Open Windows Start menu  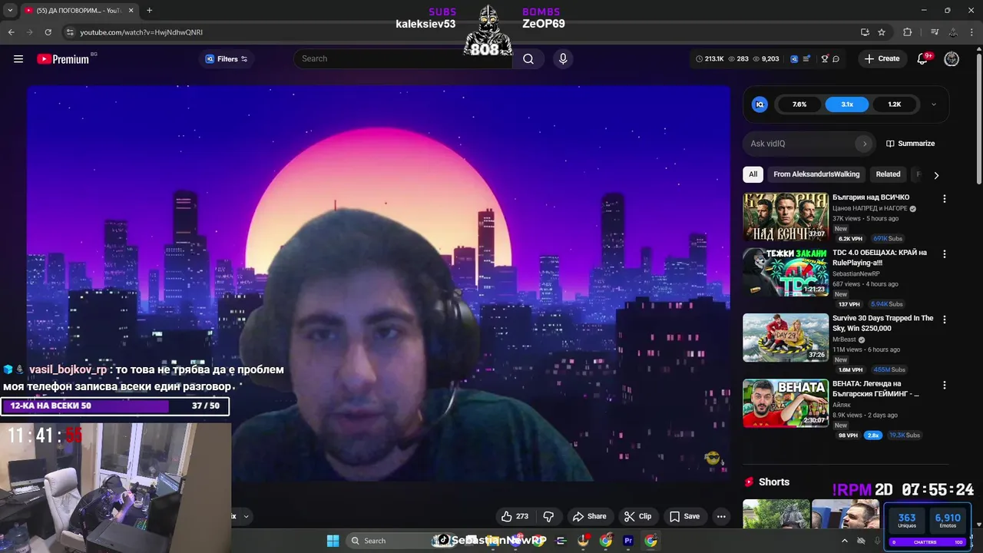point(333,541)
